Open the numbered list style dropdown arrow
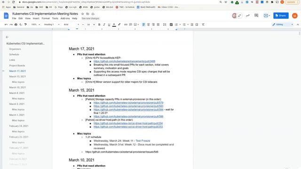301x169 pixels. pos(180,24)
